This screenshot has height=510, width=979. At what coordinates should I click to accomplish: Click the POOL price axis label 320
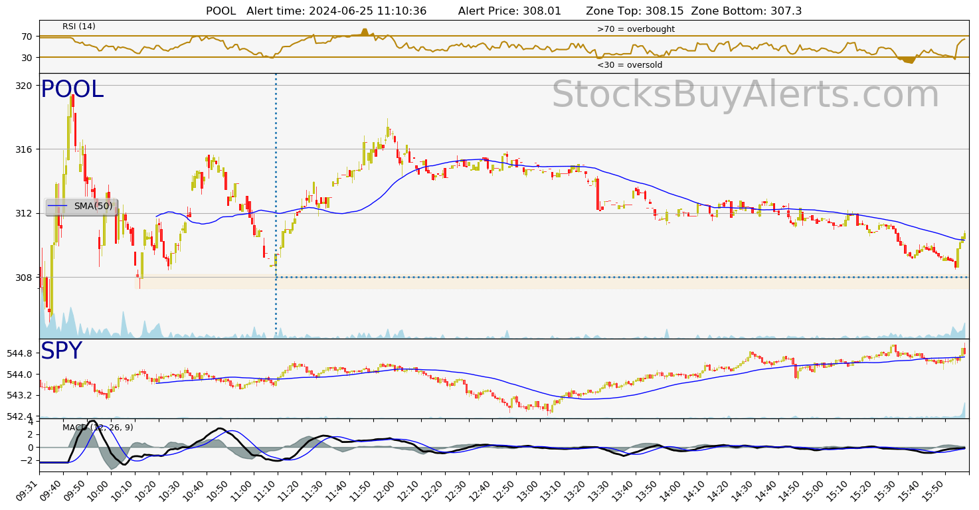25,86
